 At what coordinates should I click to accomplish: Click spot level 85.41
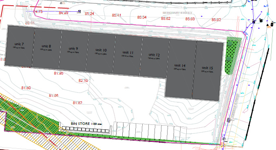[x=117, y=15]
